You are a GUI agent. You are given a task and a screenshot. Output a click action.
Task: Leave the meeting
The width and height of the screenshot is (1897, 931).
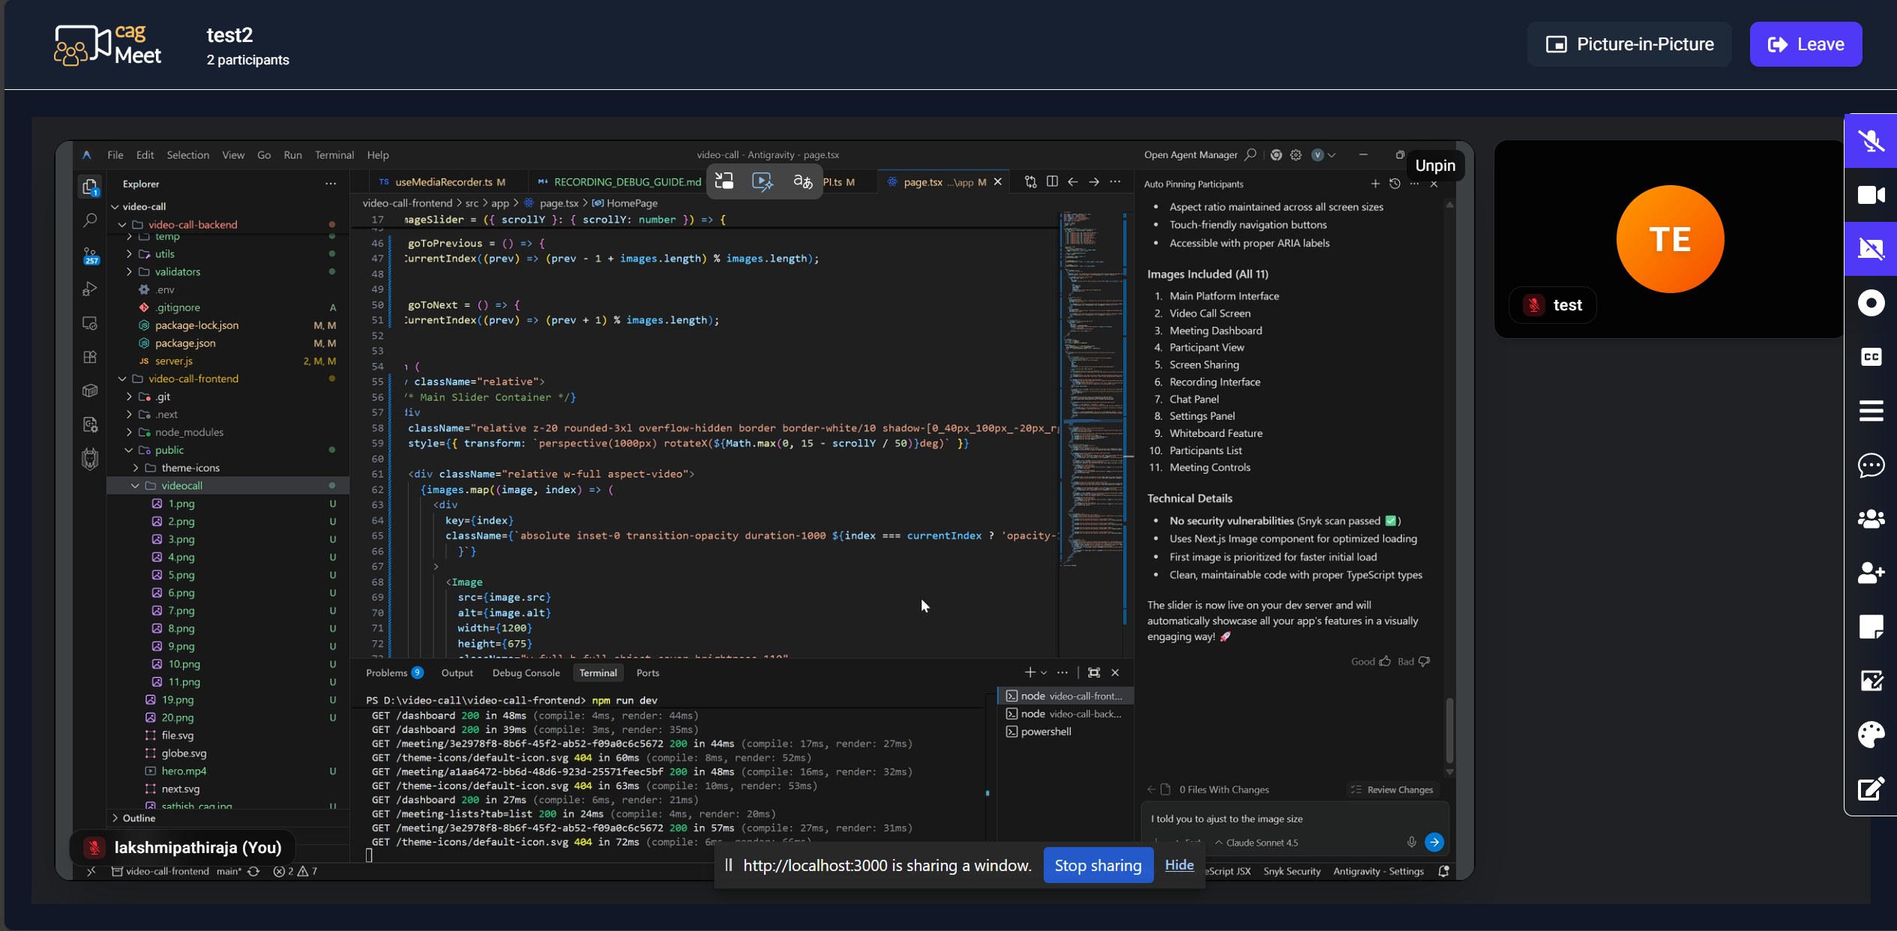tap(1806, 44)
